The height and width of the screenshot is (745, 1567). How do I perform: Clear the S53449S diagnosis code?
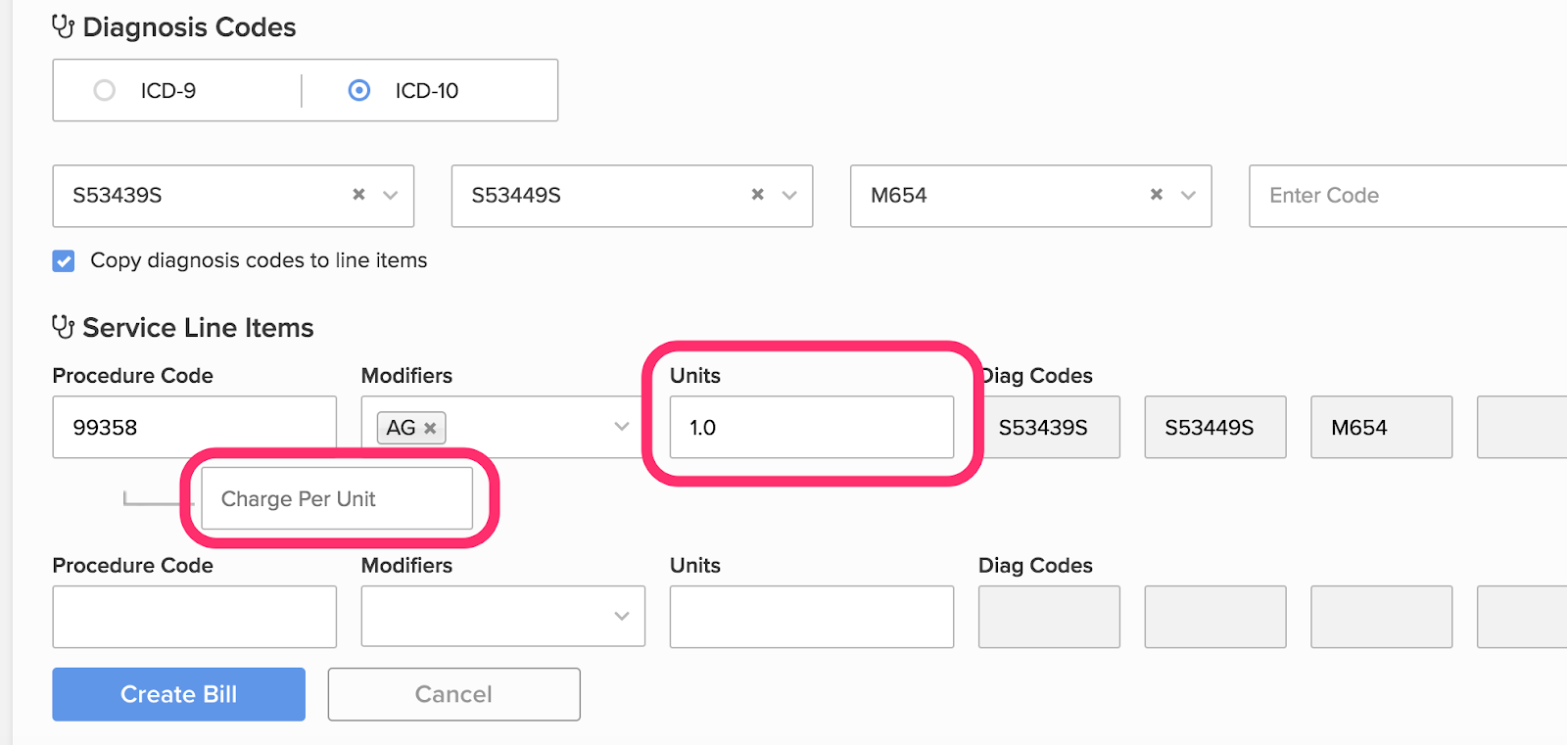point(757,195)
